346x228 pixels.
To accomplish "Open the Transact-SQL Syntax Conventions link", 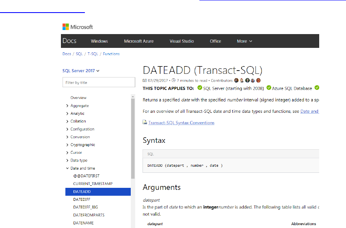I will click(x=182, y=123).
